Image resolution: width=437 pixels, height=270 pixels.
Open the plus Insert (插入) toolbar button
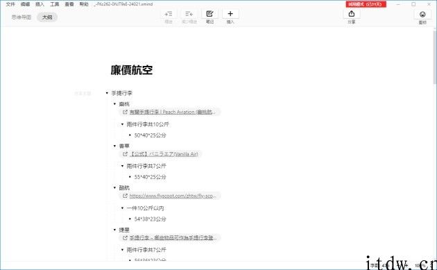[230, 14]
